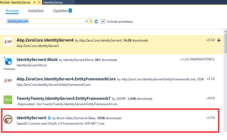Open the Updates tab
Screen dimensions: 227x140
click(60, 11)
